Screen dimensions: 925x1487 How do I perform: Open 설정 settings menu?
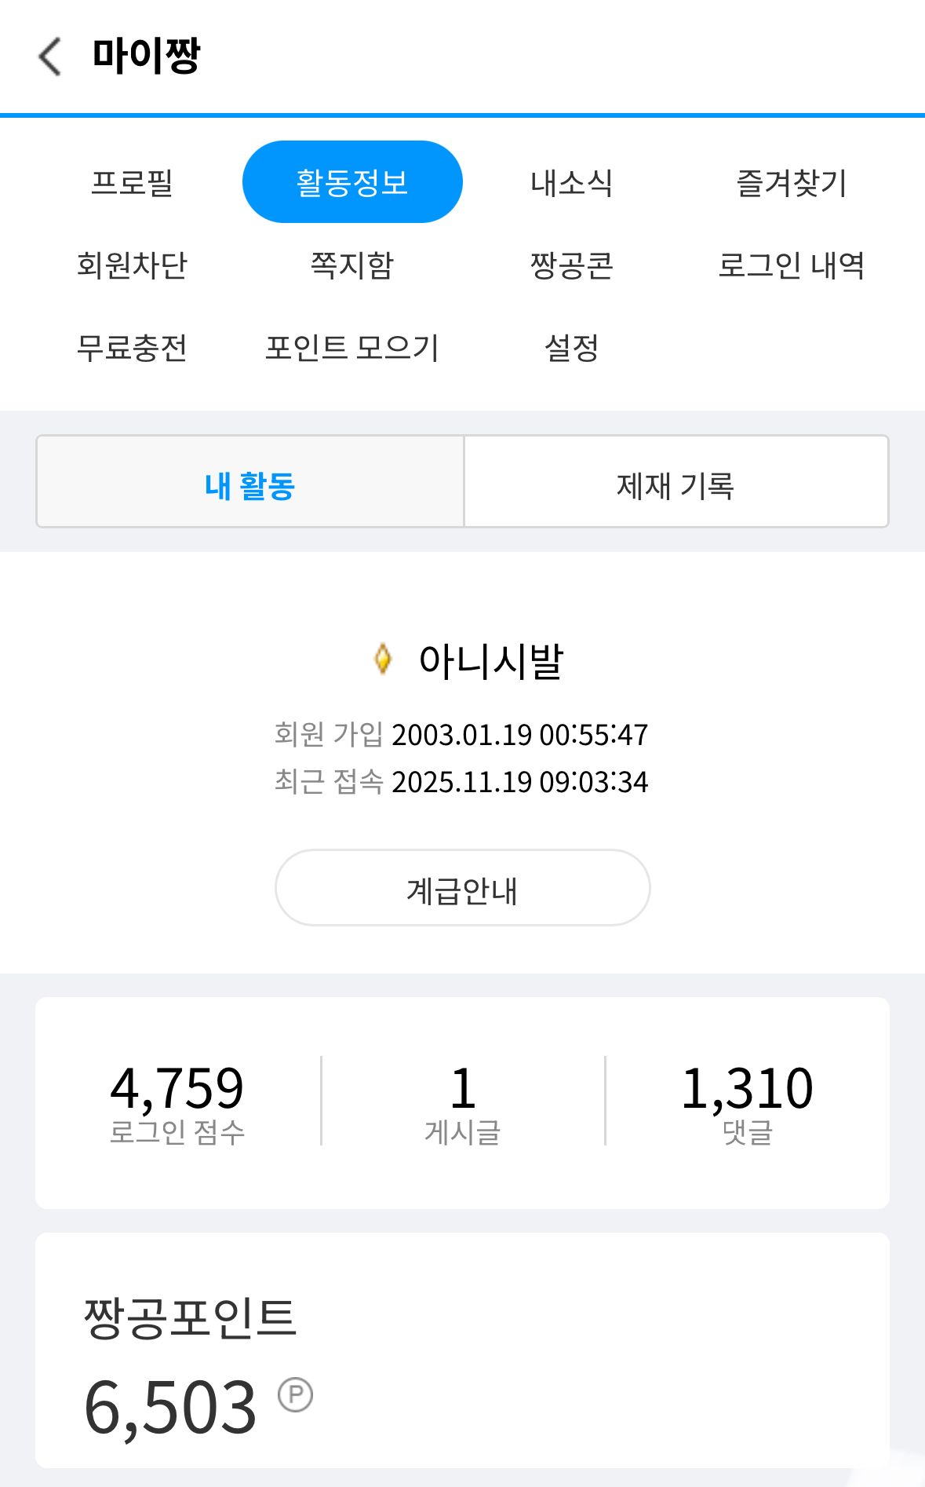[x=572, y=348]
